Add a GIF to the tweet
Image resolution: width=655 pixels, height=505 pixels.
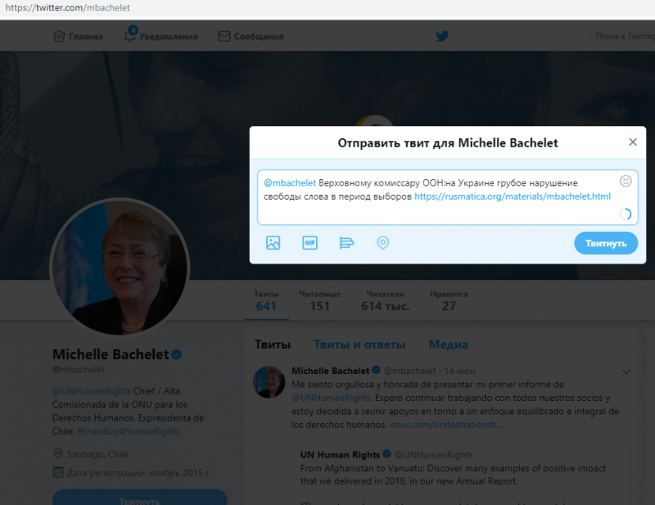click(310, 243)
